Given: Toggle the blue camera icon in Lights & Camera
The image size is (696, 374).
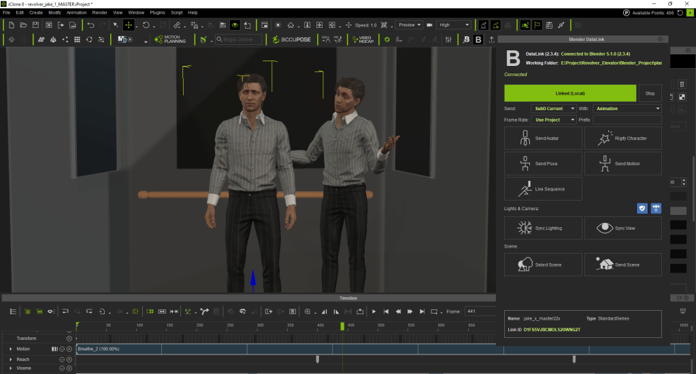Looking at the screenshot, I should 656,208.
